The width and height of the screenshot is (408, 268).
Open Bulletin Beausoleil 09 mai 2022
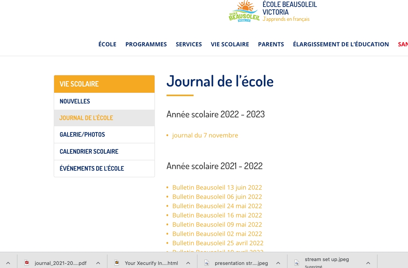(217, 224)
